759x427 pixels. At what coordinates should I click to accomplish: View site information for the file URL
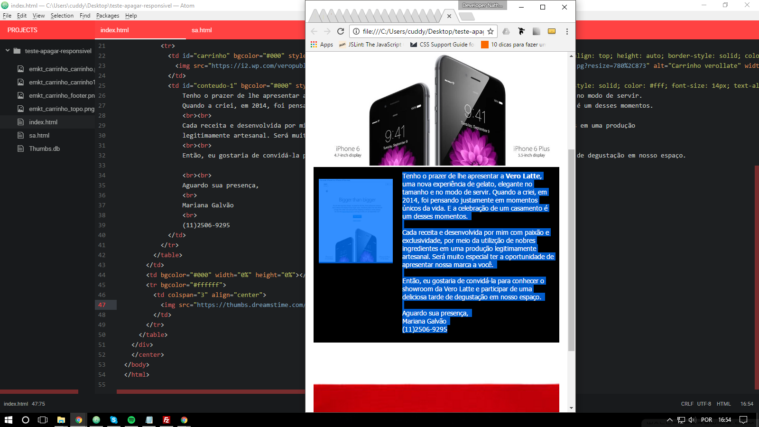[356, 31]
